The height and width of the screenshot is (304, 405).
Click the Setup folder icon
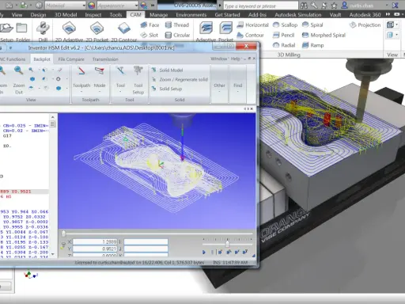[x=6, y=28]
